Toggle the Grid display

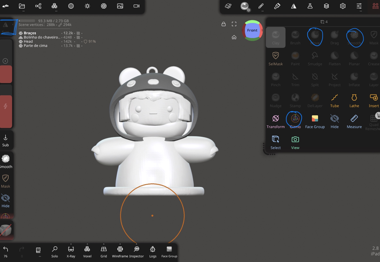click(x=104, y=252)
